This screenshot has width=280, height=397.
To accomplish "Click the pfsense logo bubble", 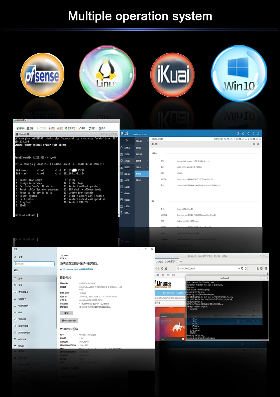I will 42,75.
